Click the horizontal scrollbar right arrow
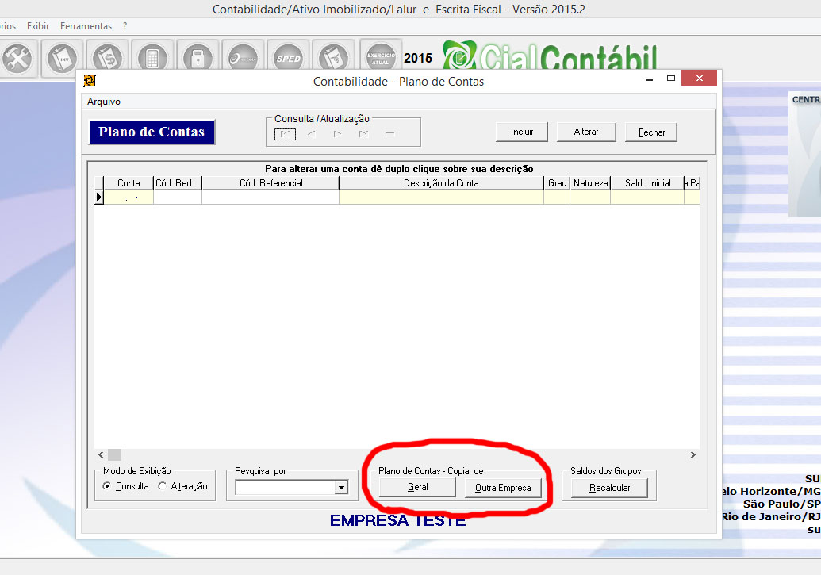The height and width of the screenshot is (575, 821). (x=692, y=455)
